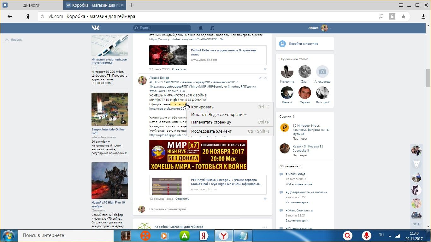Click the browser back arrow

(x=10, y=17)
